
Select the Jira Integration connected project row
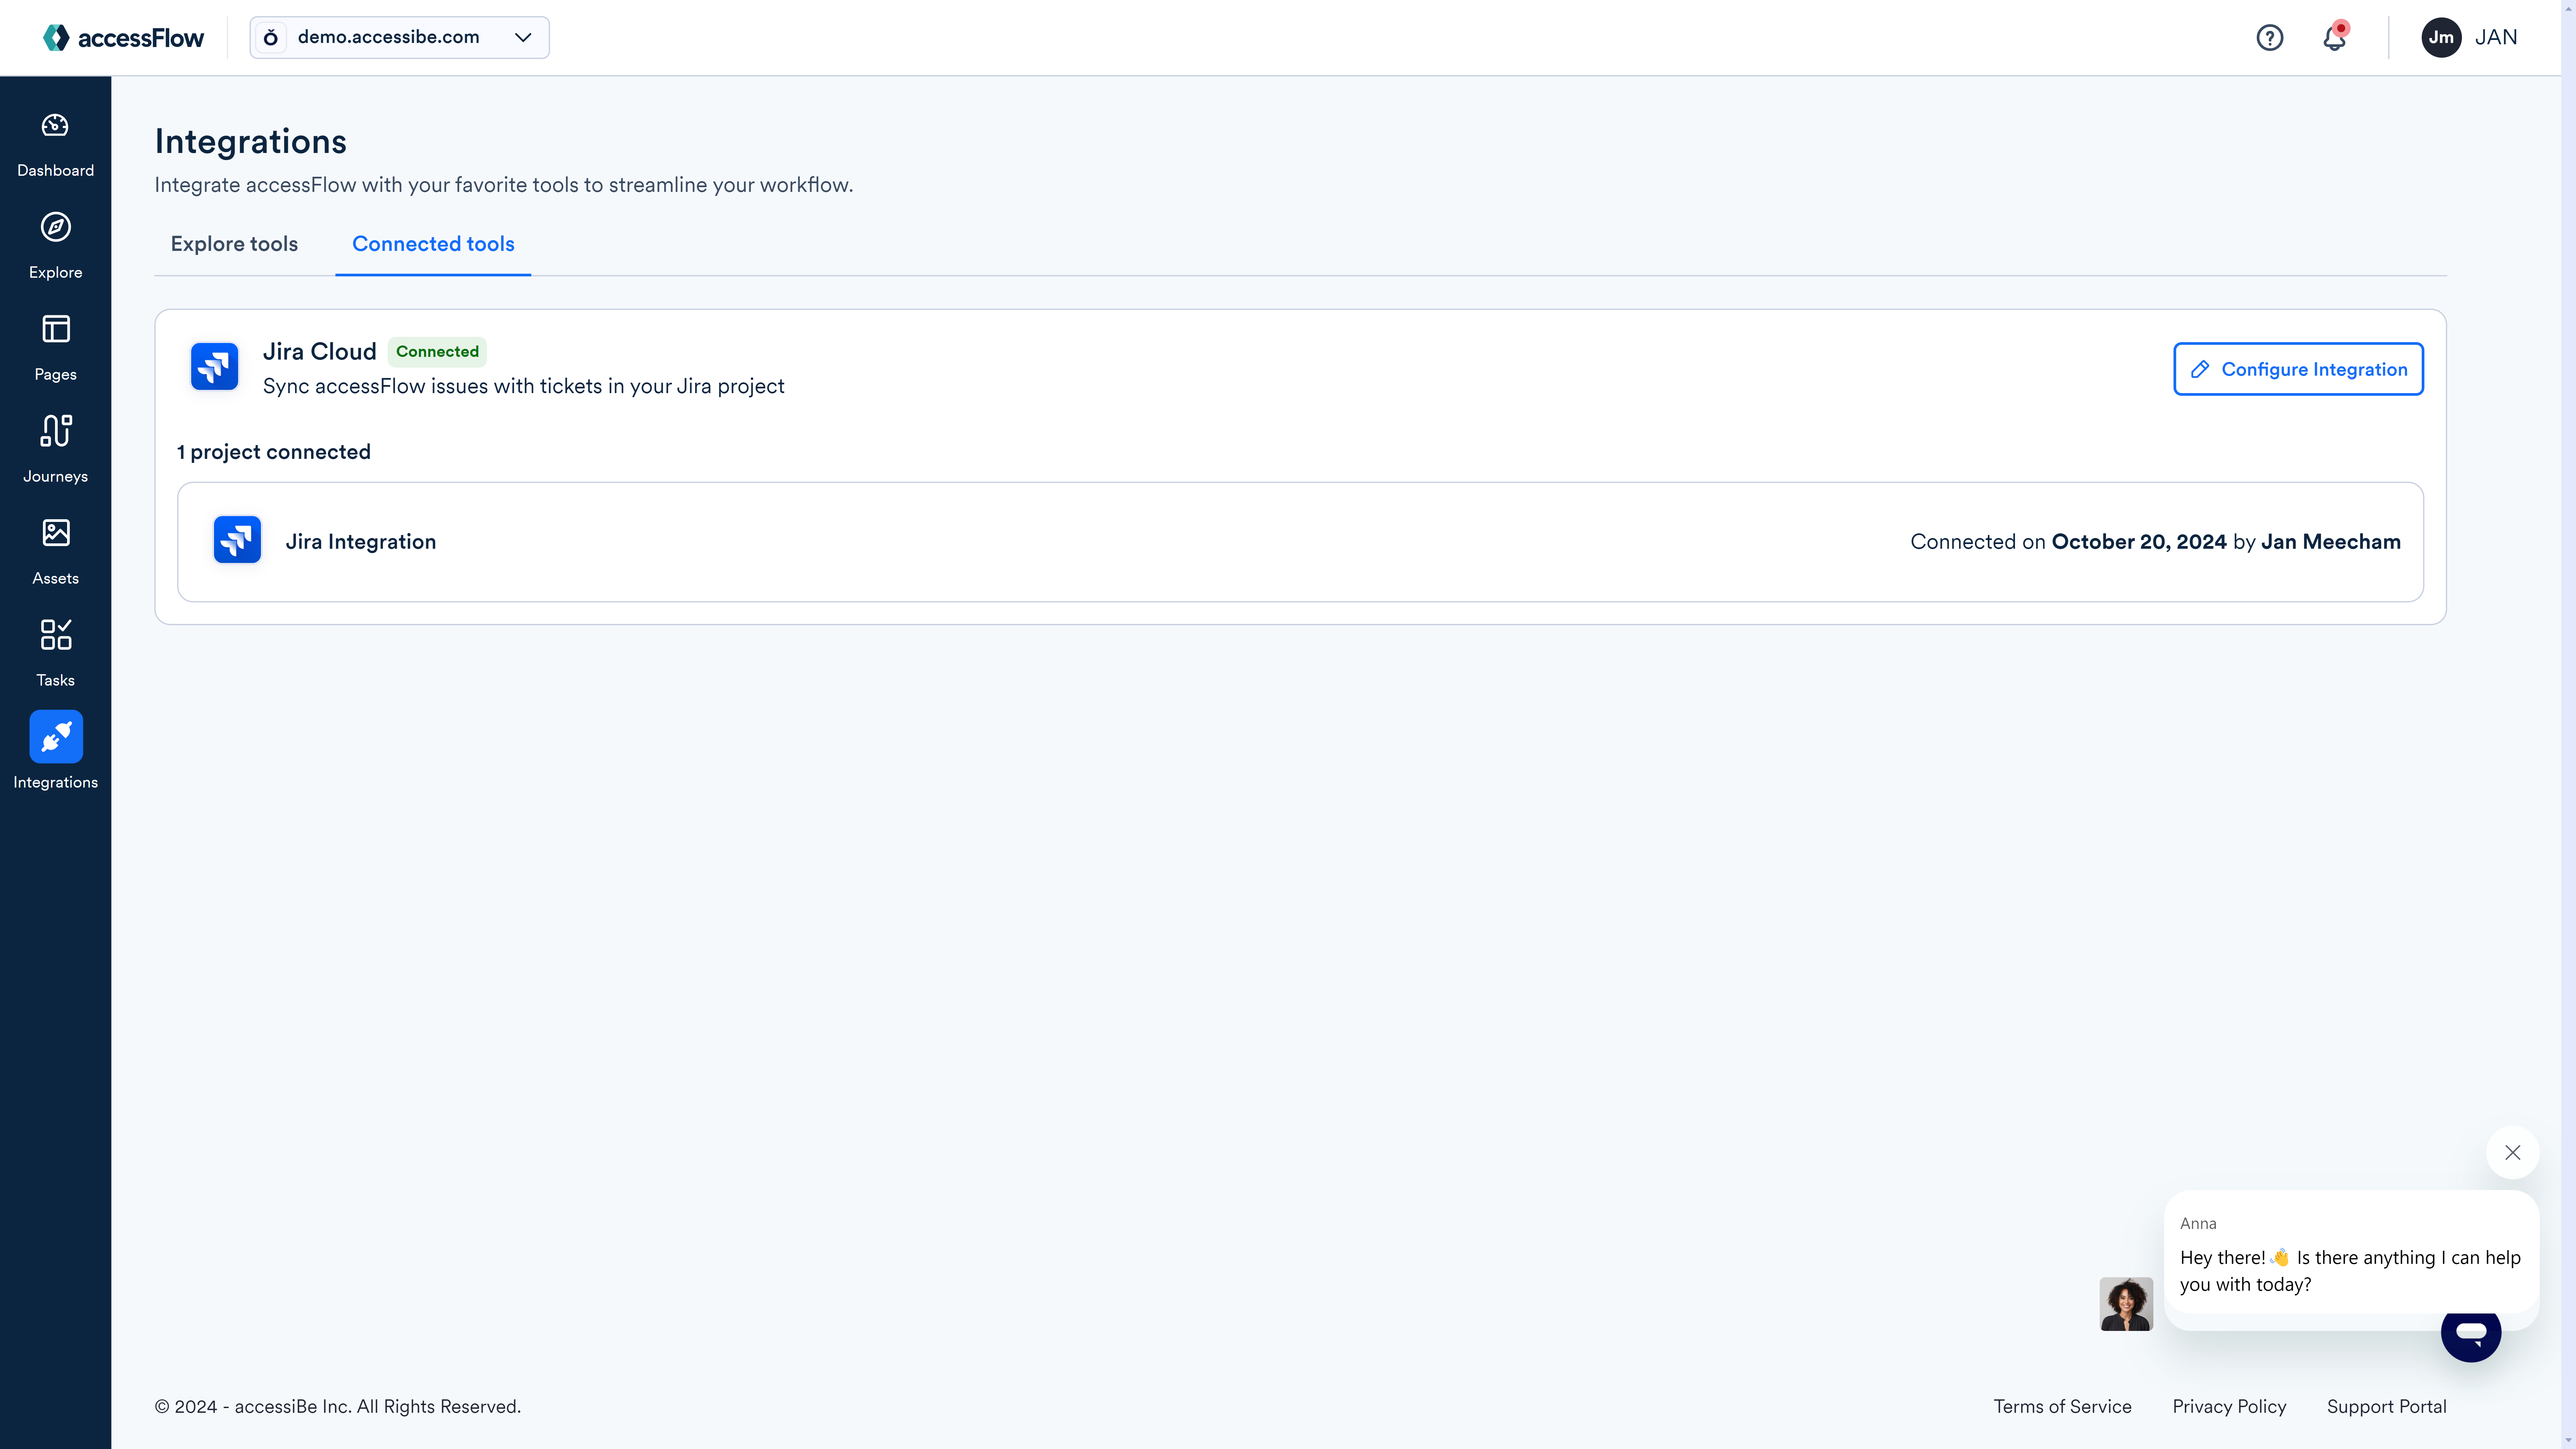(1300, 541)
